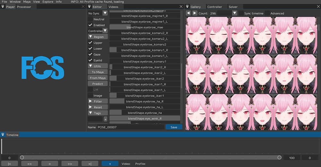Adjust the blendShape.eyebrow_ha_R slider
The width and height of the screenshot is (321, 167).
pos(145,101)
